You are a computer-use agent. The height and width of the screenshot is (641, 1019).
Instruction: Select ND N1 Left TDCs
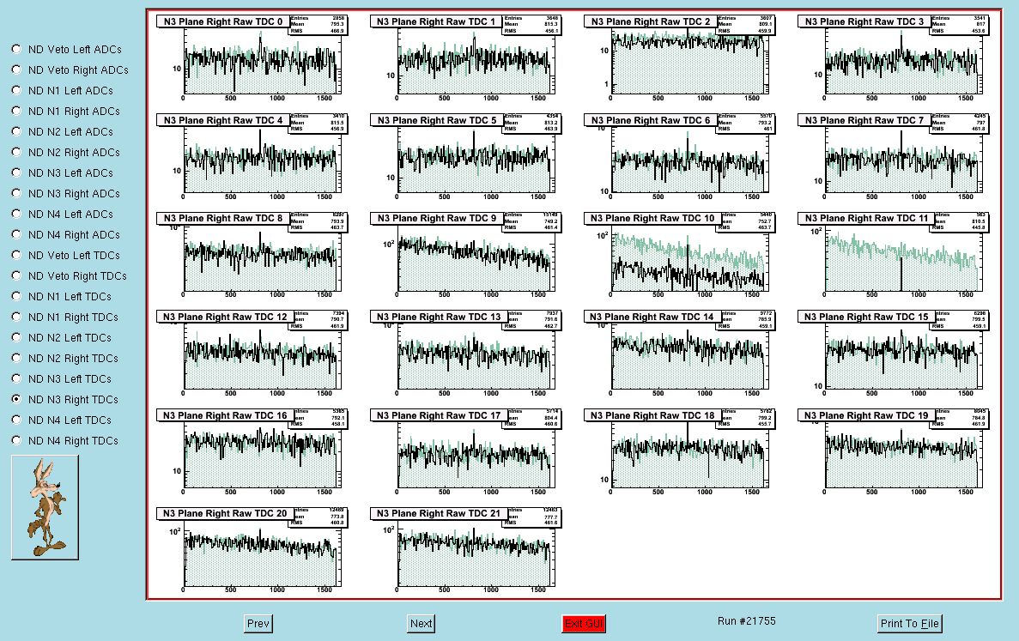tap(16, 296)
